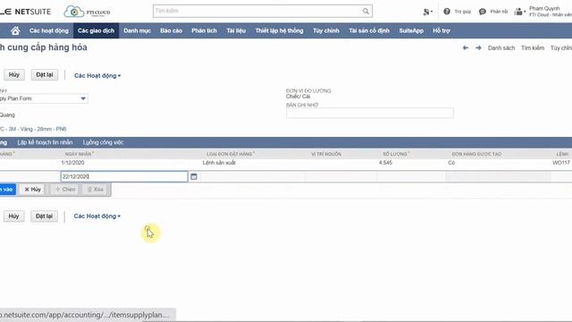Open the Tài liệu menu
The height and width of the screenshot is (322, 572).
[x=236, y=30]
